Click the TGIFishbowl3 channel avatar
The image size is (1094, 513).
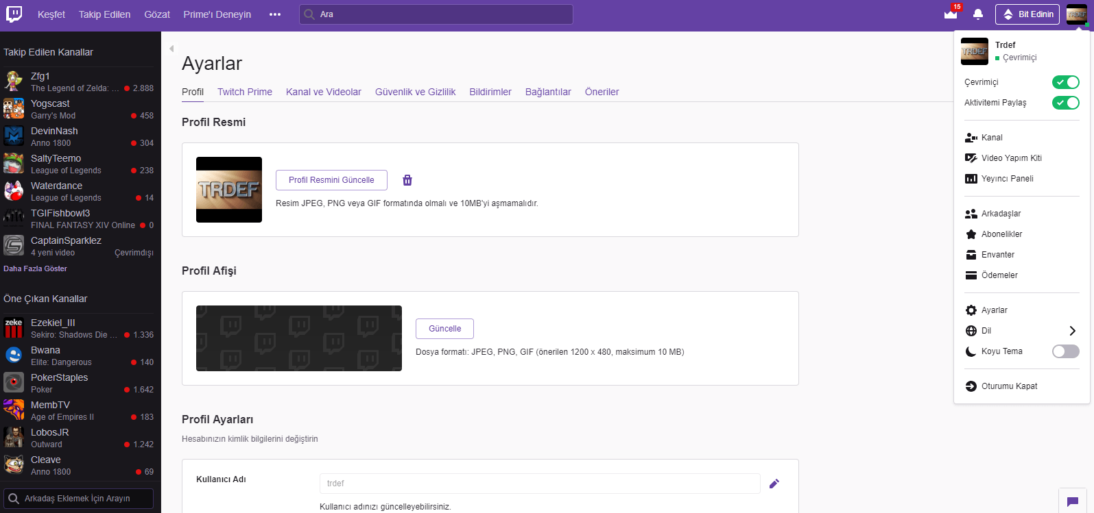click(14, 218)
